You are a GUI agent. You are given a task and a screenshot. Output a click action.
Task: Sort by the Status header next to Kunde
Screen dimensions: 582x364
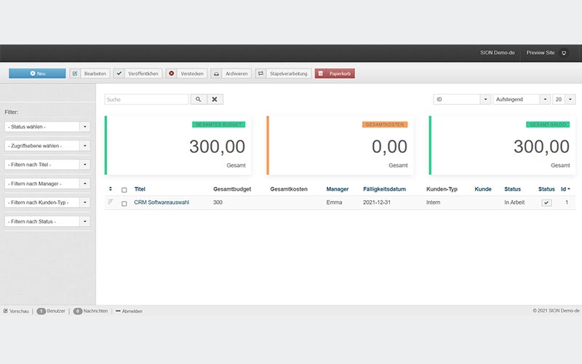[512, 189]
